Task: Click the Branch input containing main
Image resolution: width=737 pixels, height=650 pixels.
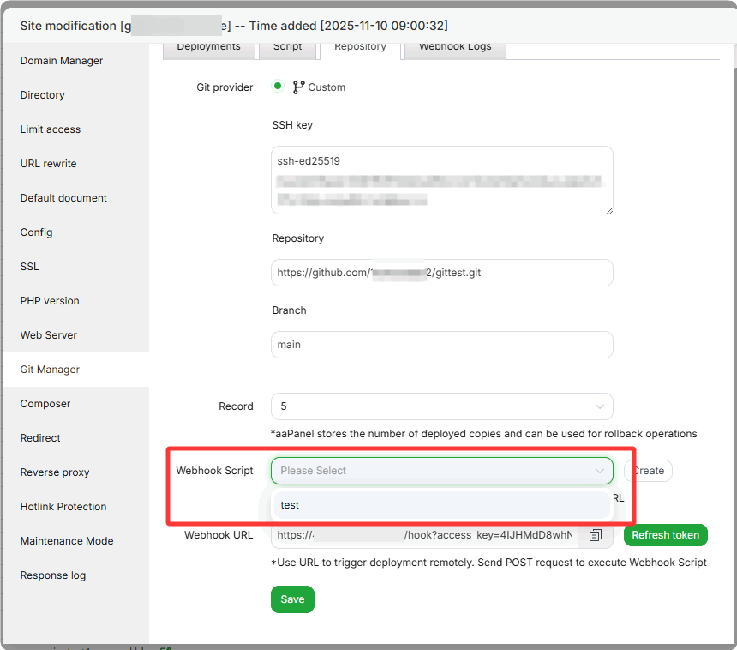Action: click(442, 345)
